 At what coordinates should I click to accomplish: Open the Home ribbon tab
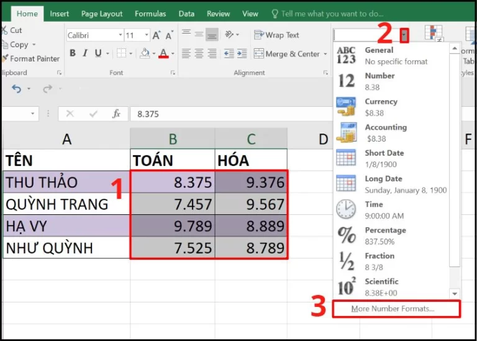click(27, 14)
